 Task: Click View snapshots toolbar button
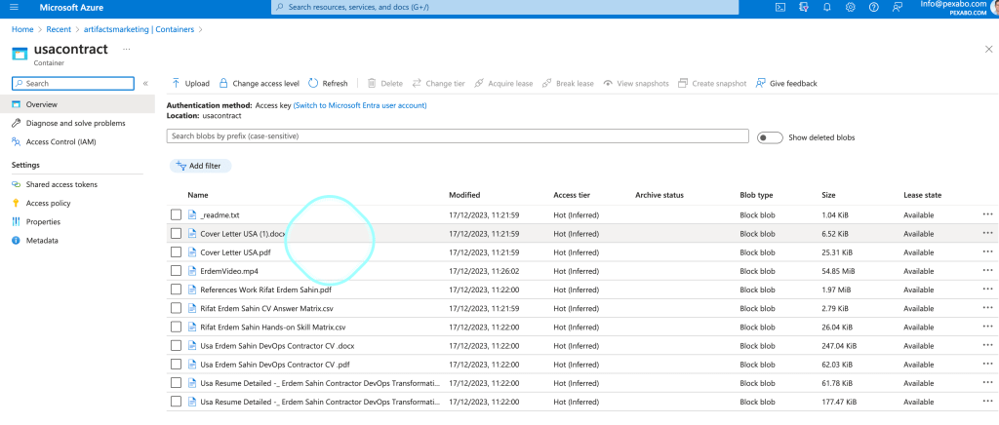(x=635, y=84)
